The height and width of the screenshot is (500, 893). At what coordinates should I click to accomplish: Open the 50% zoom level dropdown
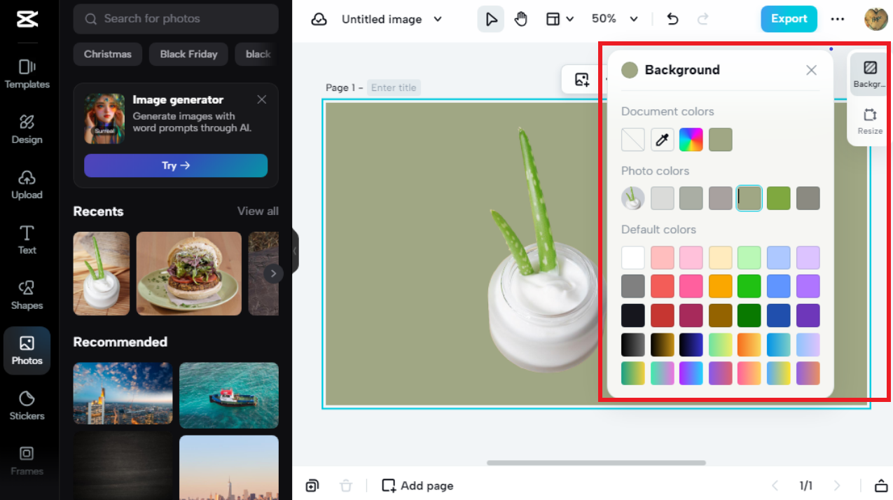[x=615, y=19]
